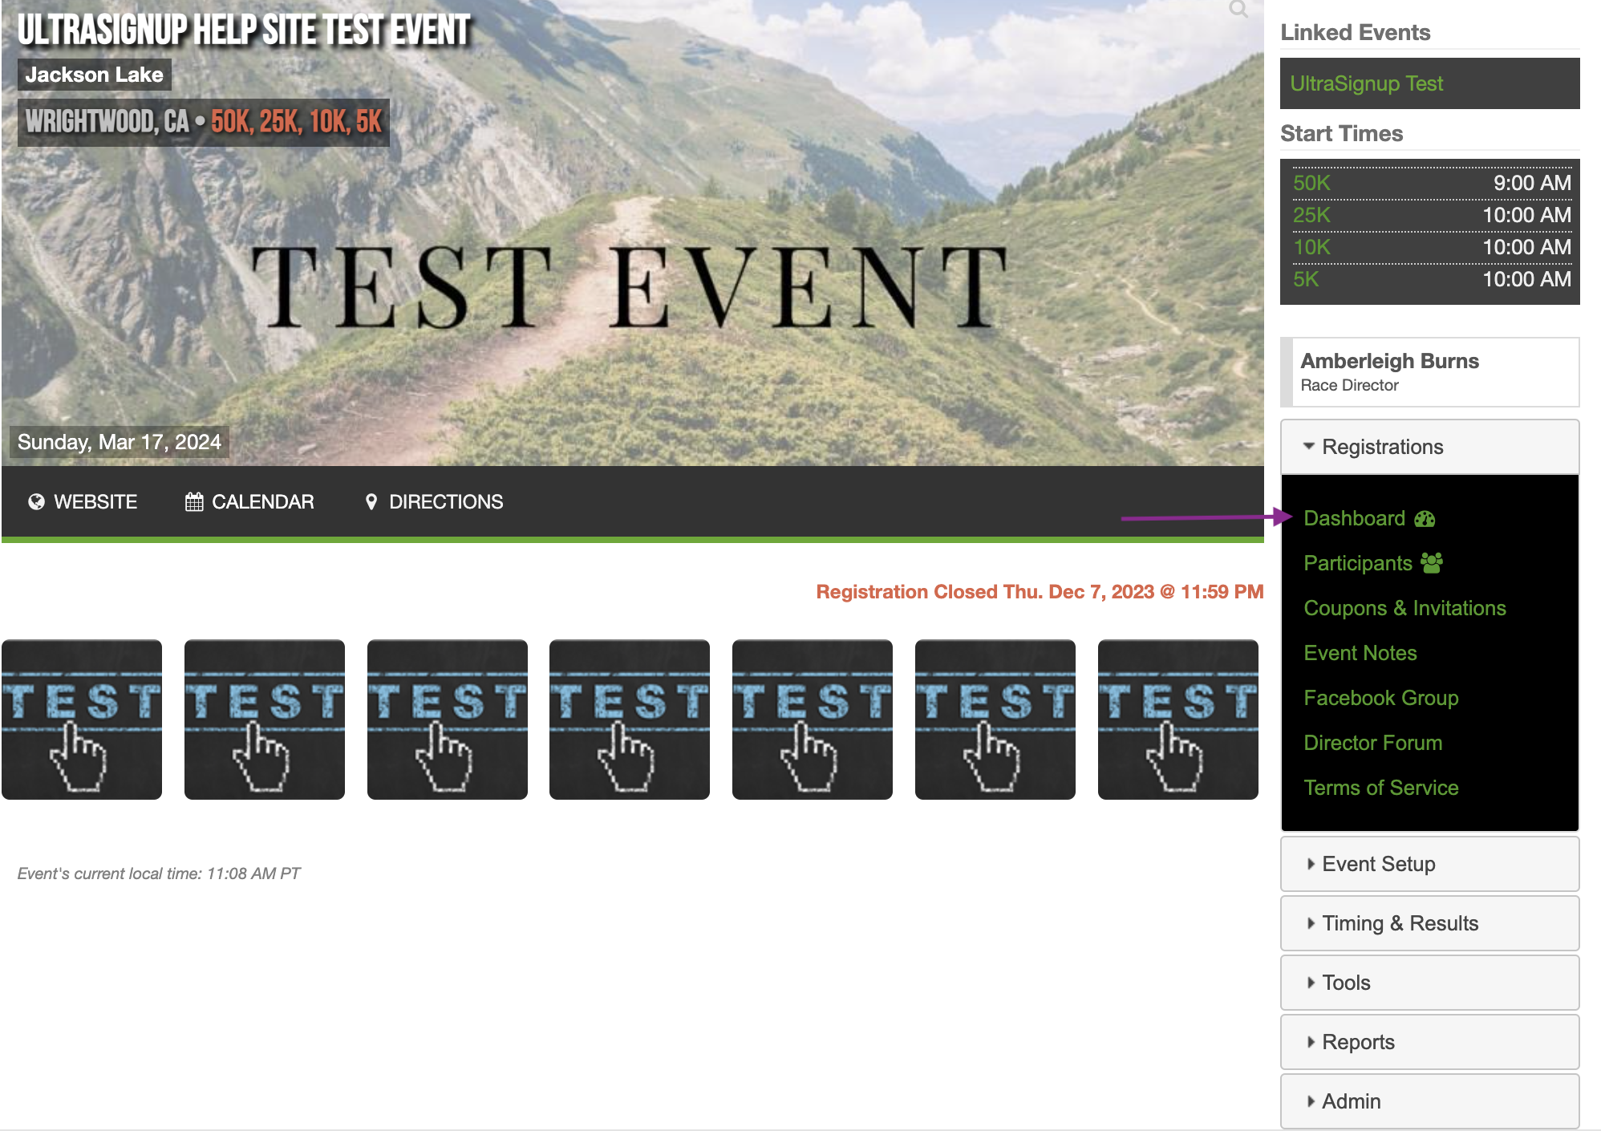Open the Event Notes link
Image resolution: width=1601 pixels, height=1131 pixels.
coord(1360,653)
